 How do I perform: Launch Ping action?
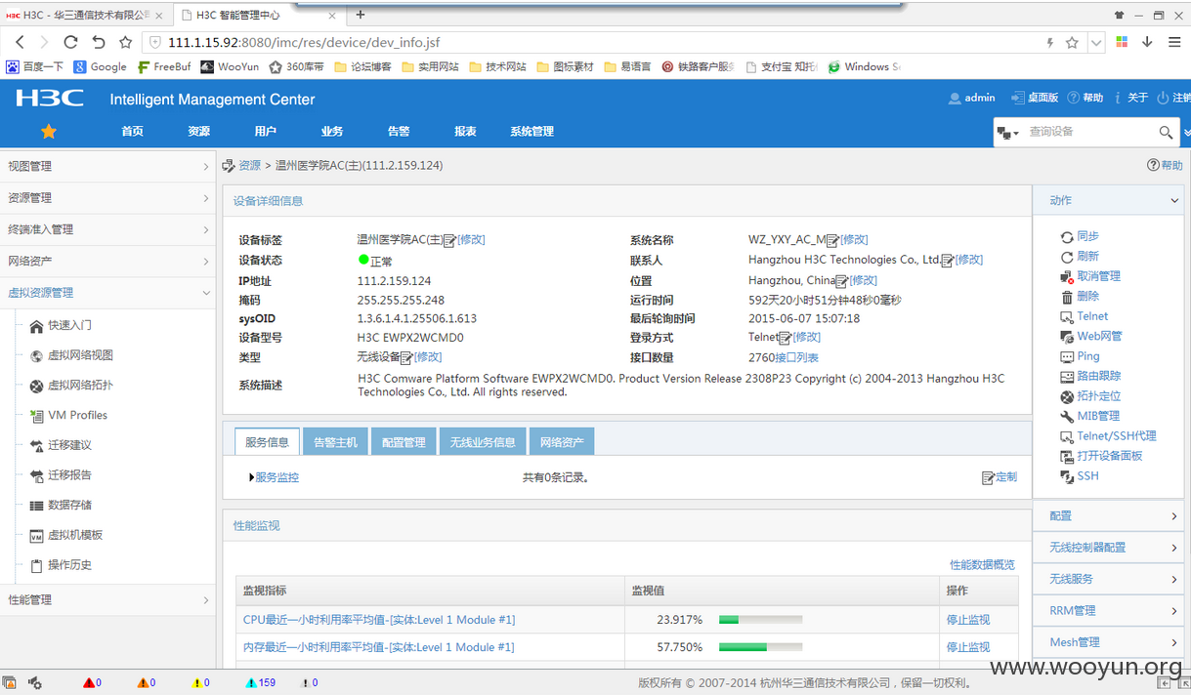[1088, 356]
